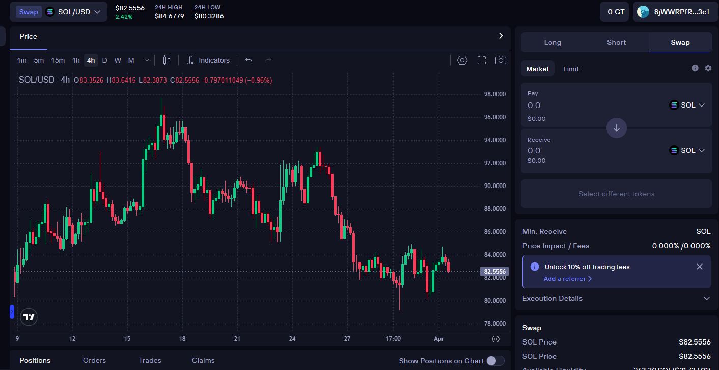The height and width of the screenshot is (370, 719).
Task: Open the SOL token selector in Pay section
Action: (687, 105)
